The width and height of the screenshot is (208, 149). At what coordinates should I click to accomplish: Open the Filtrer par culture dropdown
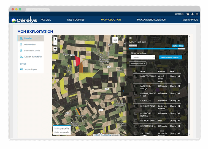(143, 57)
